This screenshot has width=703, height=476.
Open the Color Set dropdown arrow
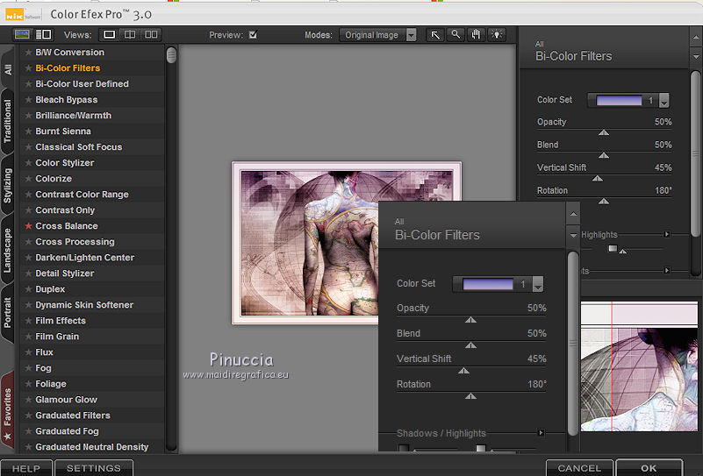538,284
